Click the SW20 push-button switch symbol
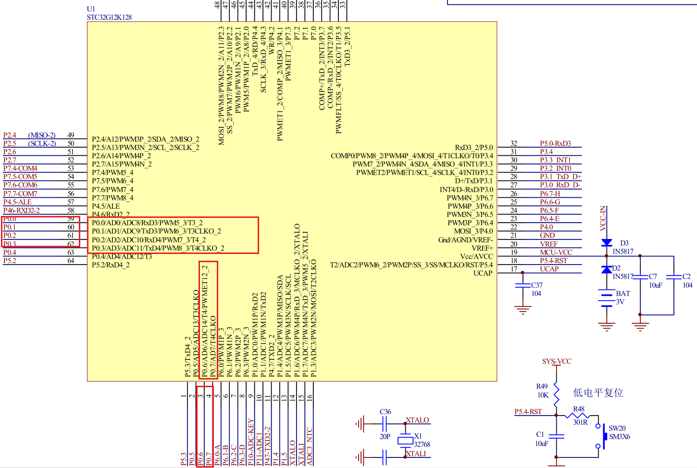Viewport: 697px width, 468px height. tap(601, 436)
